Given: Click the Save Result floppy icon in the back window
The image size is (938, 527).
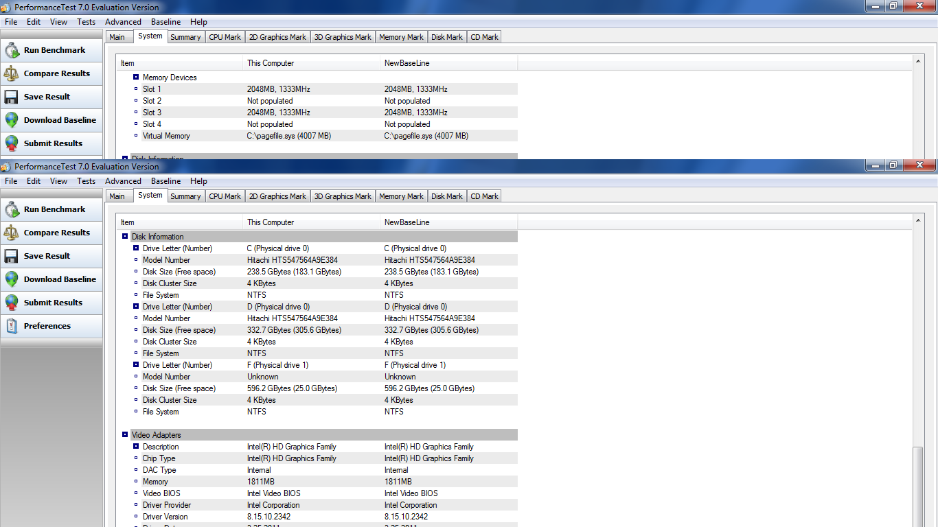Looking at the screenshot, I should (12, 97).
